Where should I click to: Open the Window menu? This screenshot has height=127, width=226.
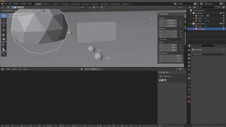click(23, 4)
